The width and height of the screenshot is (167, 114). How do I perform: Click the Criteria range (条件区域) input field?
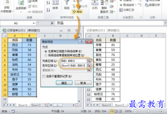click(74, 66)
